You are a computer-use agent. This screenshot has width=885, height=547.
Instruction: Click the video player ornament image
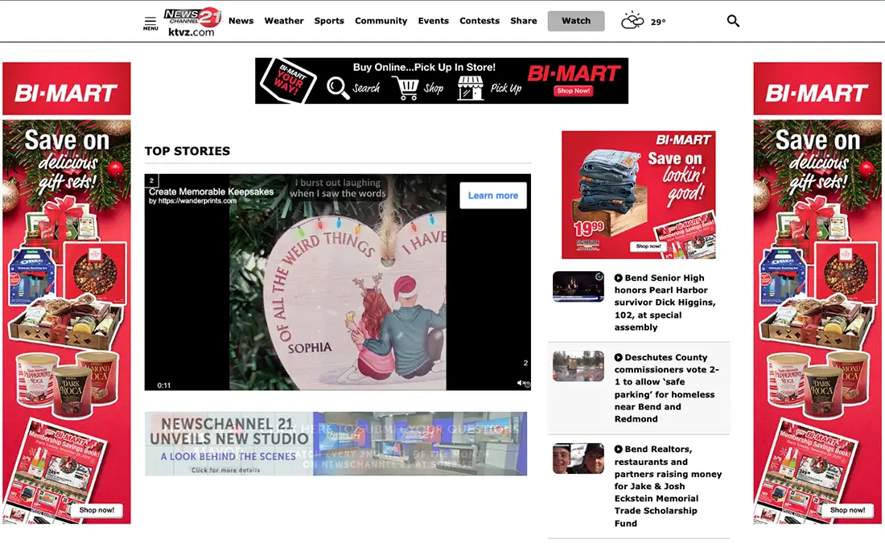[338, 282]
